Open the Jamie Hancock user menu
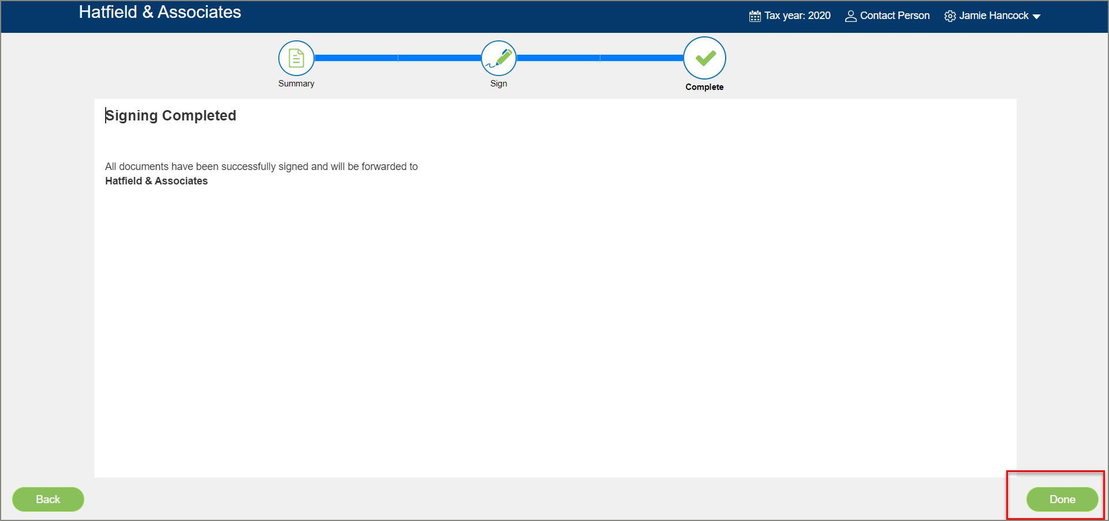1109x521 pixels. [994, 16]
